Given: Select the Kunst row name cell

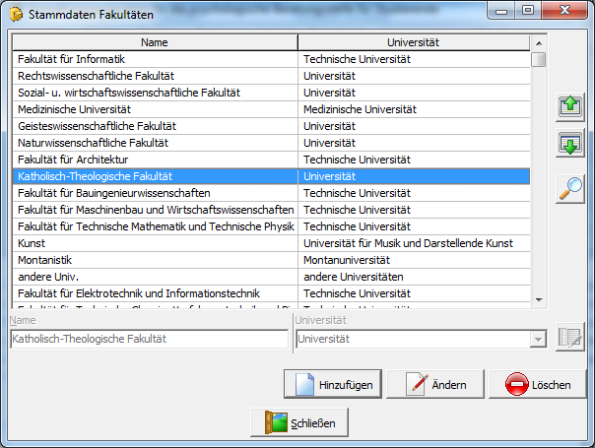Looking at the screenshot, I should [x=155, y=243].
